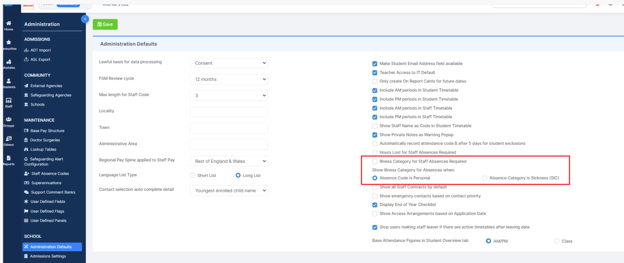Open the Admissions Settings menu item
The height and width of the screenshot is (263, 624).
(x=48, y=256)
